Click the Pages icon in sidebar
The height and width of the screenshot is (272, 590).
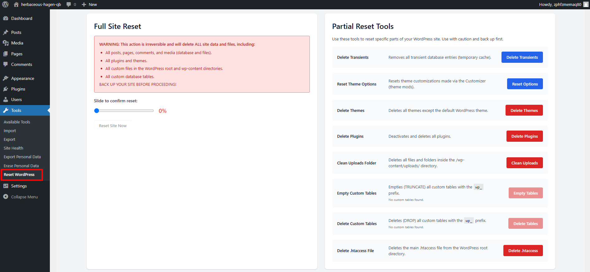click(6, 54)
